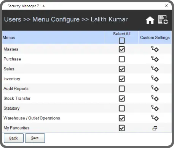This screenshot has width=174, height=148.
Task: Click the Back button
Action: pyautogui.click(x=14, y=138)
